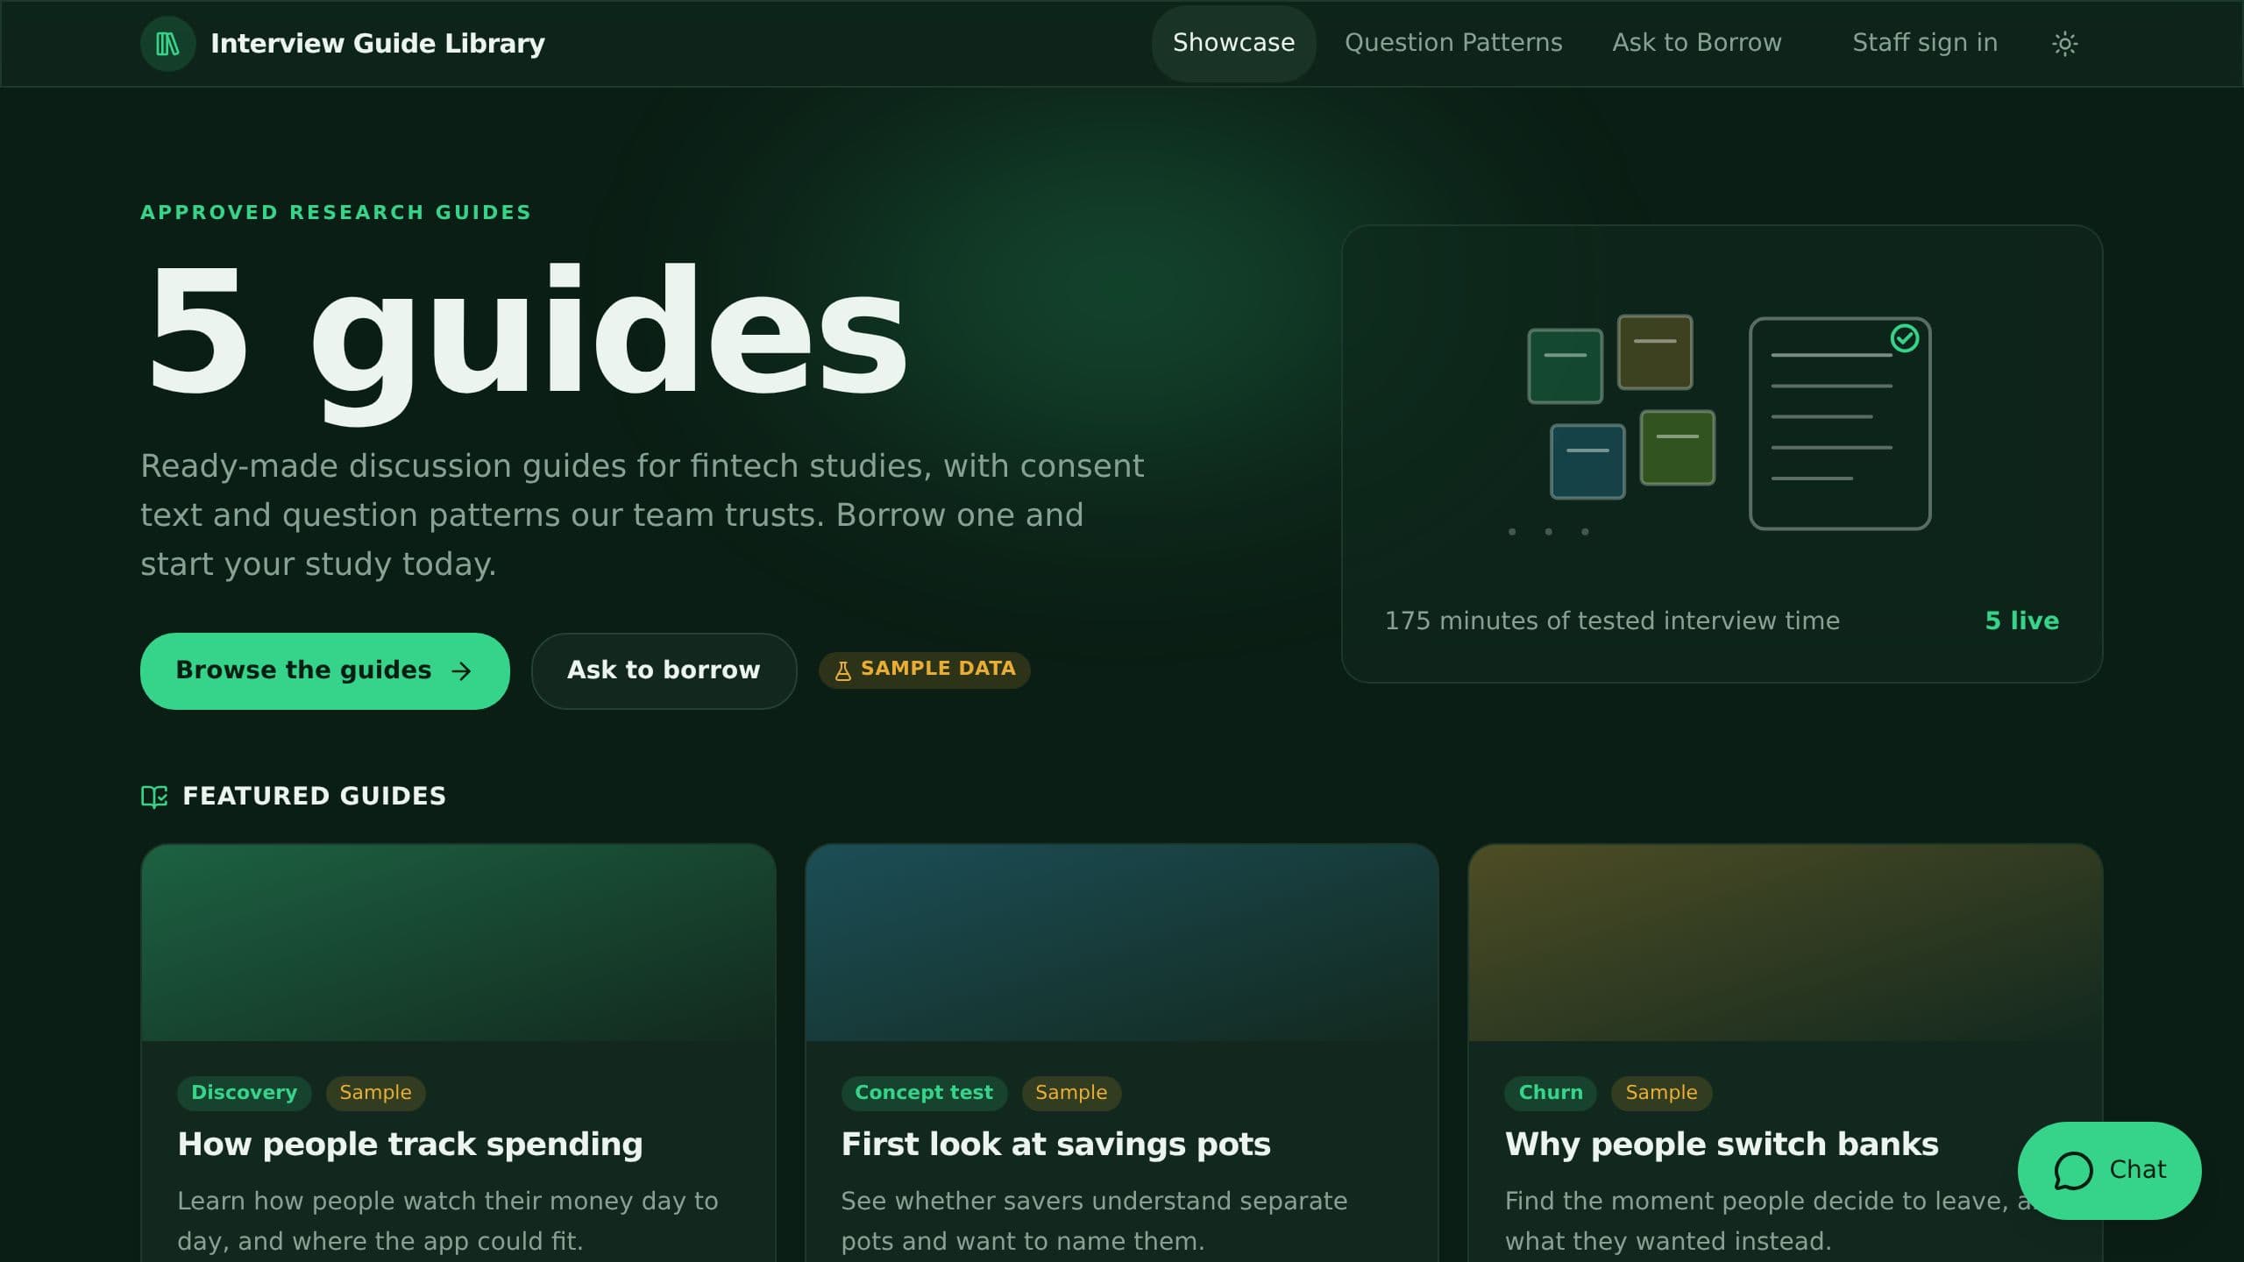Click the FEATURED GUIDES heading
The width and height of the screenshot is (2244, 1262).
314,796
